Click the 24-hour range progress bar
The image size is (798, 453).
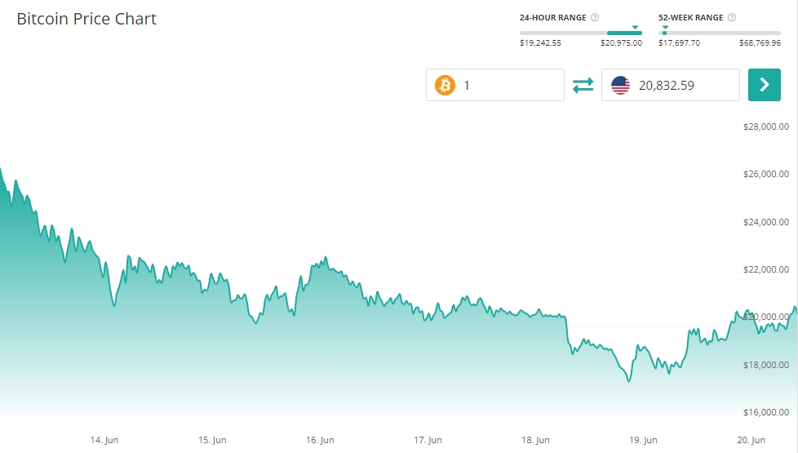click(x=581, y=33)
